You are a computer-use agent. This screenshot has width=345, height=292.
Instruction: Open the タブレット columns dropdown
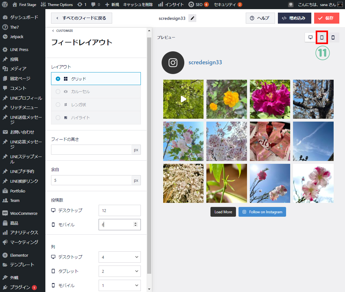point(119,271)
